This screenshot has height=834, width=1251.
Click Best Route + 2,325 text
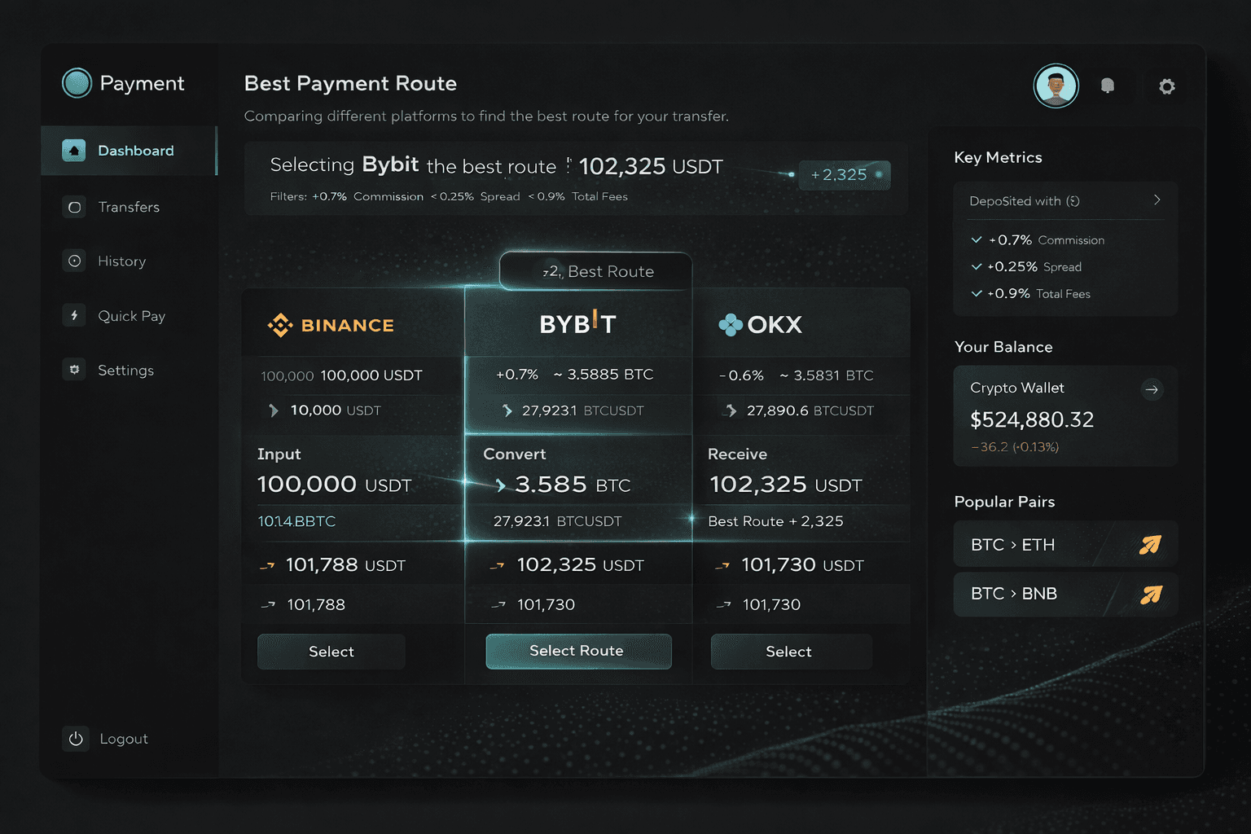tap(775, 521)
